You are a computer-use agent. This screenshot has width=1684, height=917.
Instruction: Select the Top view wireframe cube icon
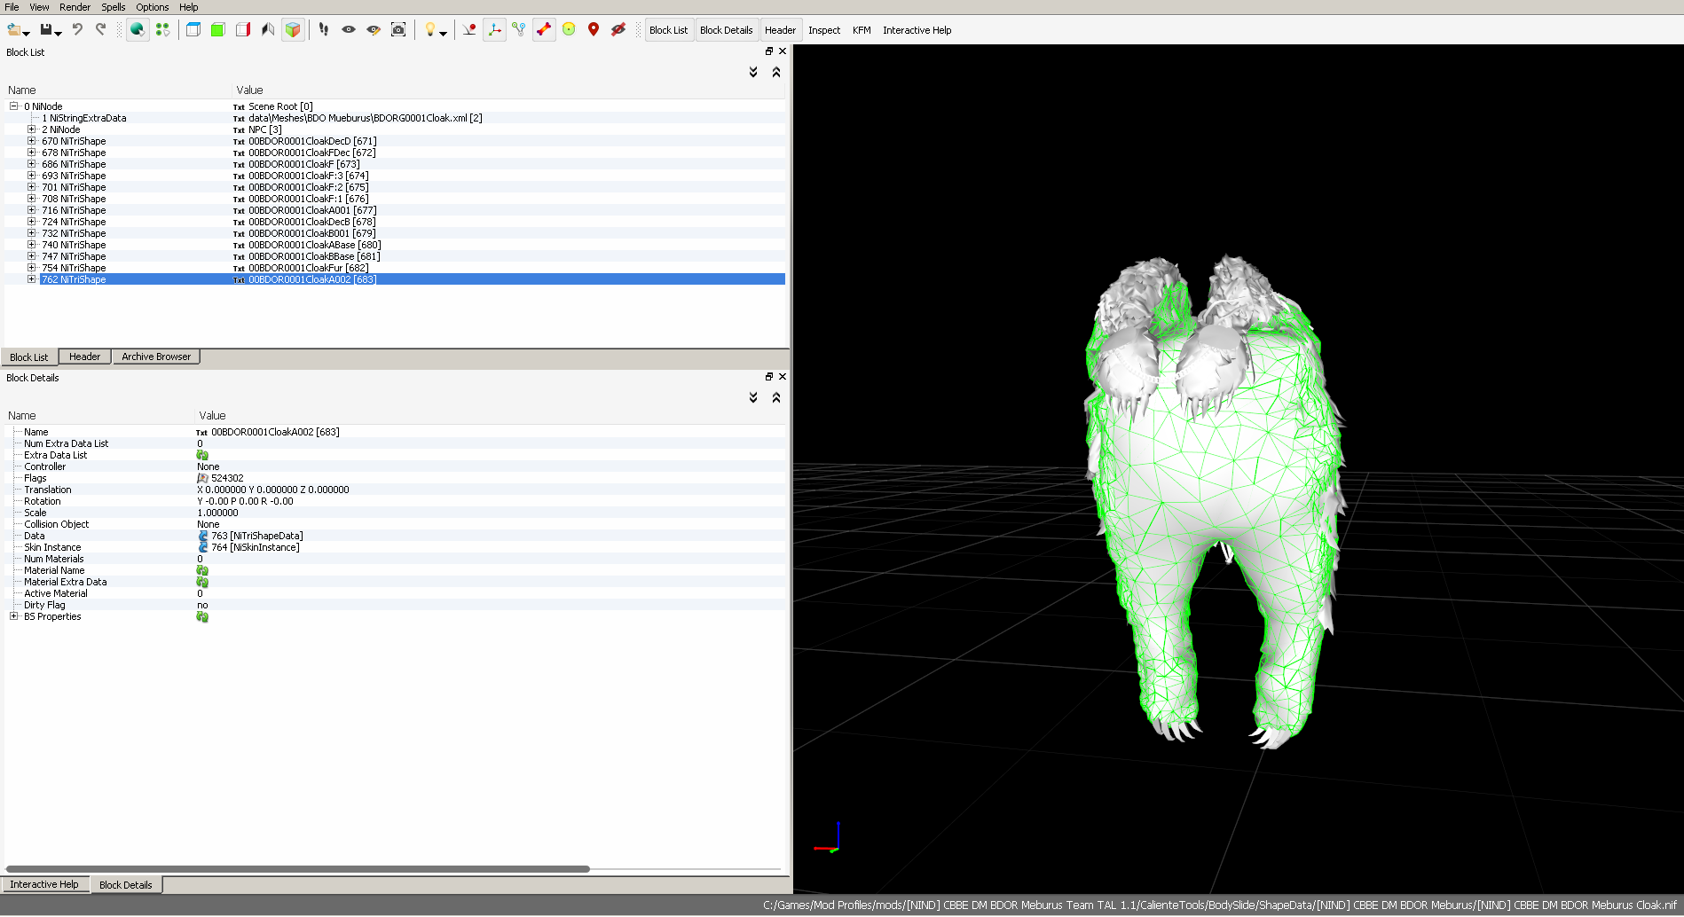tap(193, 29)
